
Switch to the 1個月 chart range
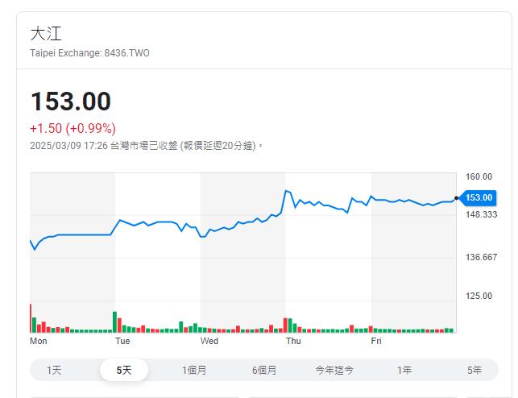click(194, 370)
